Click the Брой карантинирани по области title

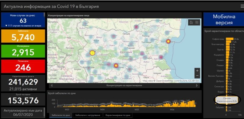pyautogui.click(x=224, y=31)
